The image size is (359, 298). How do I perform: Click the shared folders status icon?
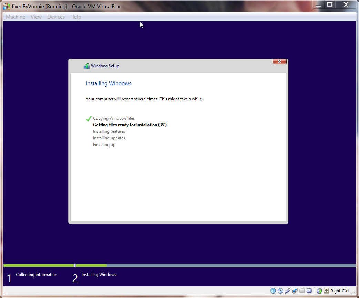click(302, 291)
